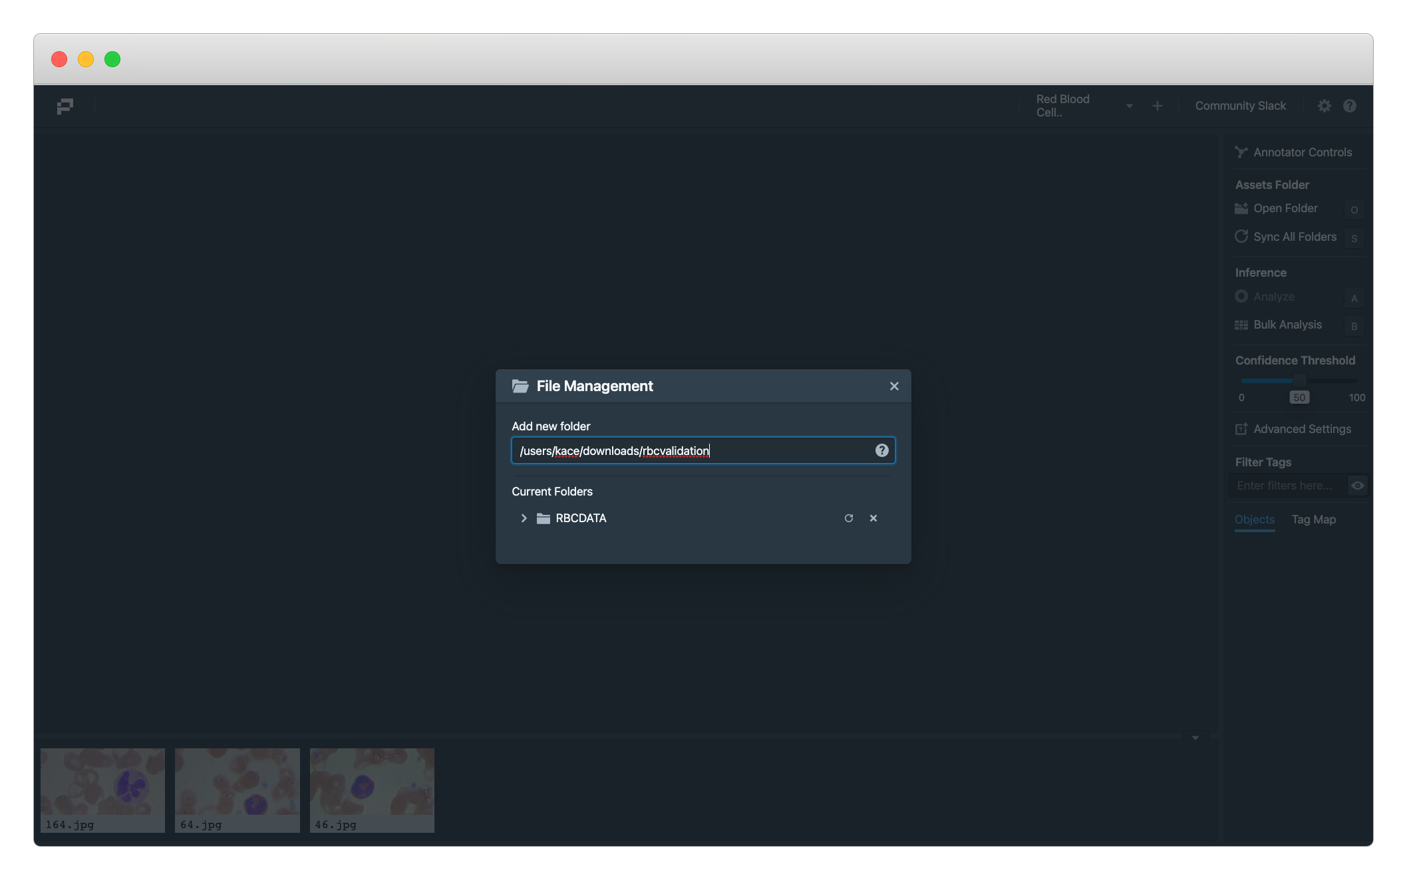Click the O shortcut key badge for Open Folder

pyautogui.click(x=1354, y=210)
